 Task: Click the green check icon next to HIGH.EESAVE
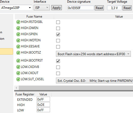[x=18, y=47]
